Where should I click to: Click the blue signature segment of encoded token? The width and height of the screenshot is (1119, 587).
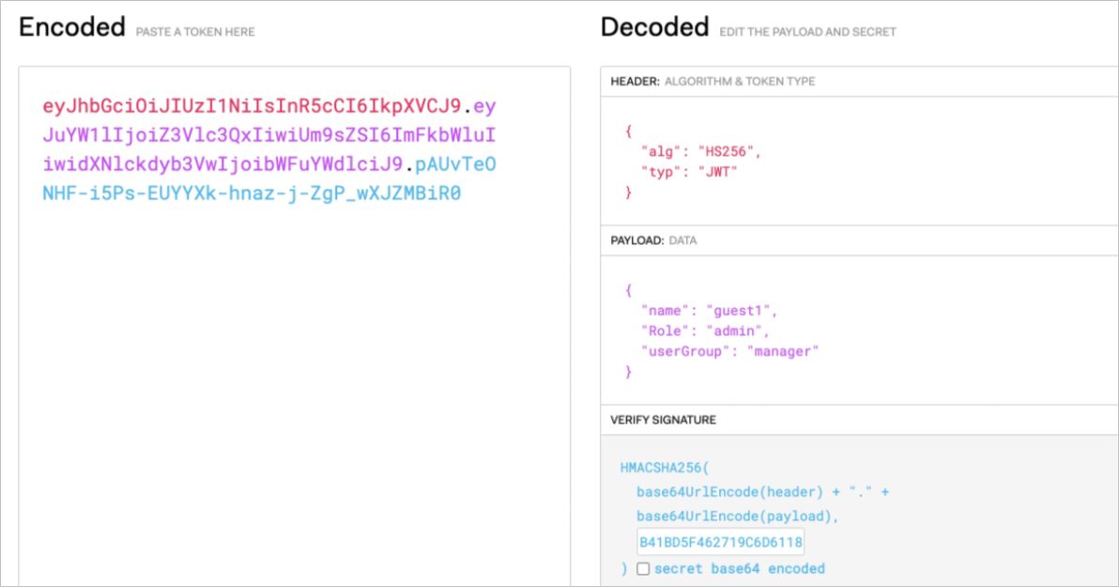pos(252,194)
